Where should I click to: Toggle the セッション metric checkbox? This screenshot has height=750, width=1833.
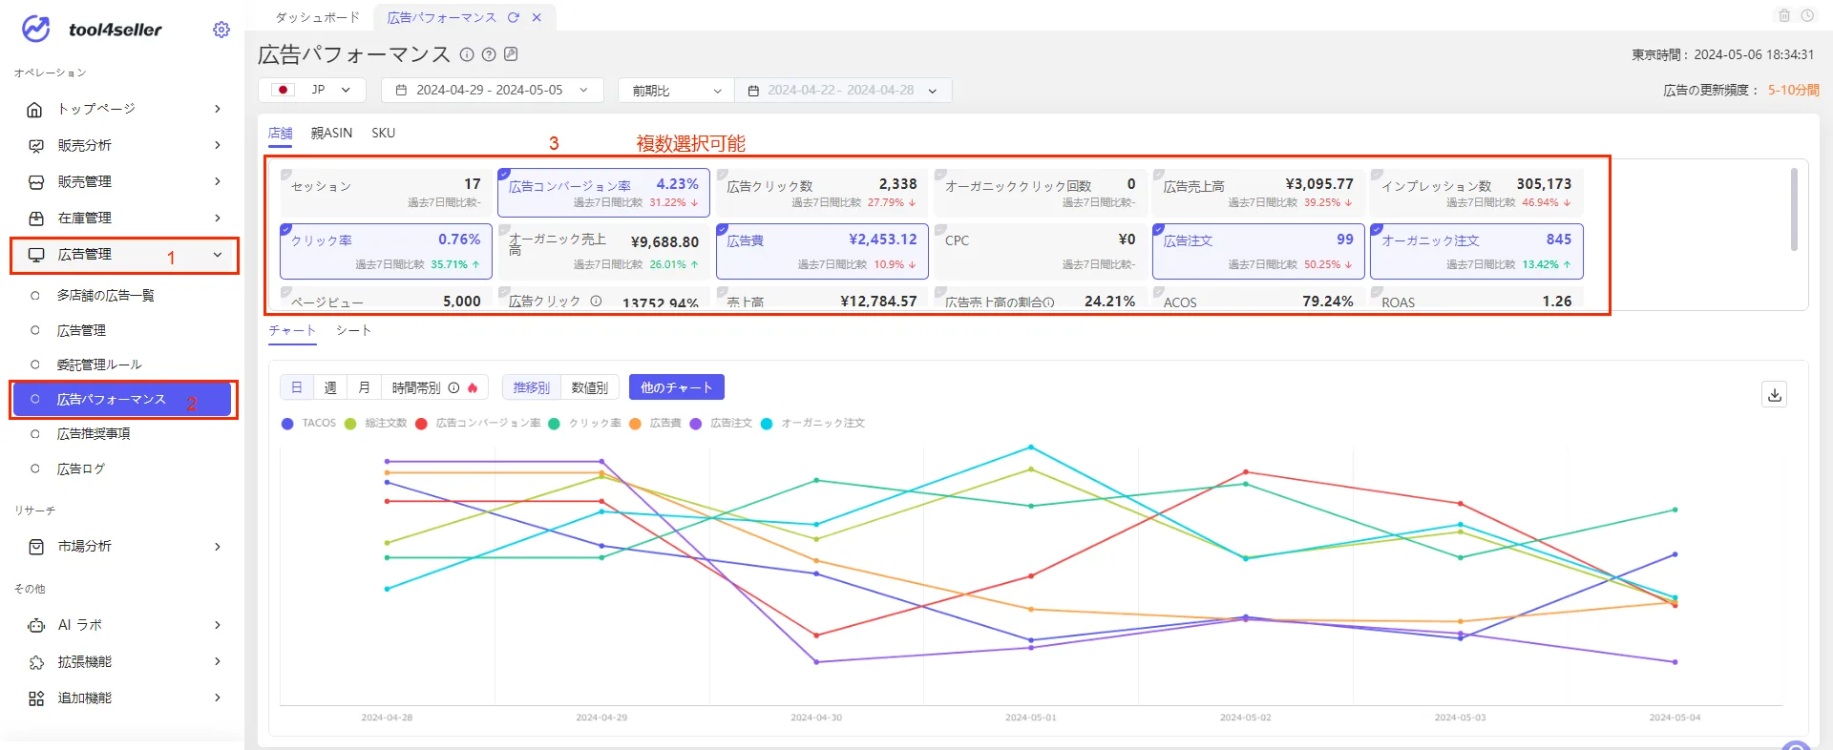pos(285,175)
